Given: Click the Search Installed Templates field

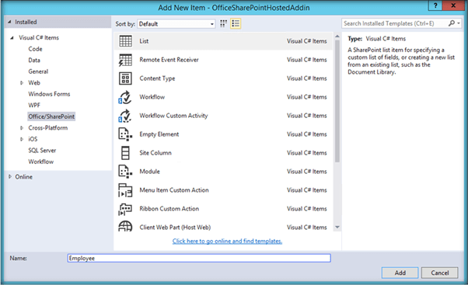Looking at the screenshot, I should (395, 23).
